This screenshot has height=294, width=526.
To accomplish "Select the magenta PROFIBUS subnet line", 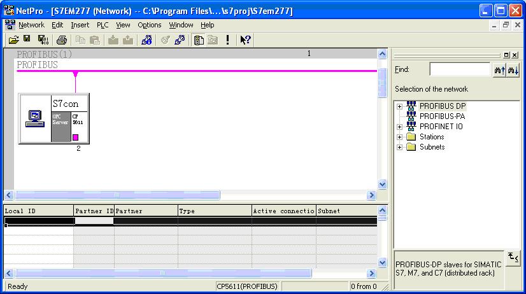I will pos(197,71).
